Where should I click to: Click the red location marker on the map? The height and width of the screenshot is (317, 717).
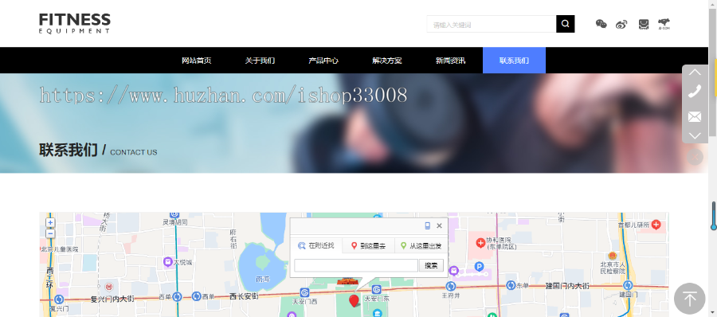[x=354, y=300]
